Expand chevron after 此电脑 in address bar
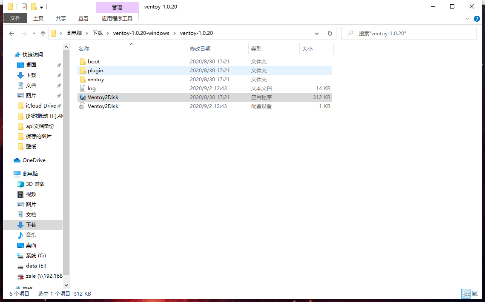This screenshot has width=485, height=302. [87, 33]
